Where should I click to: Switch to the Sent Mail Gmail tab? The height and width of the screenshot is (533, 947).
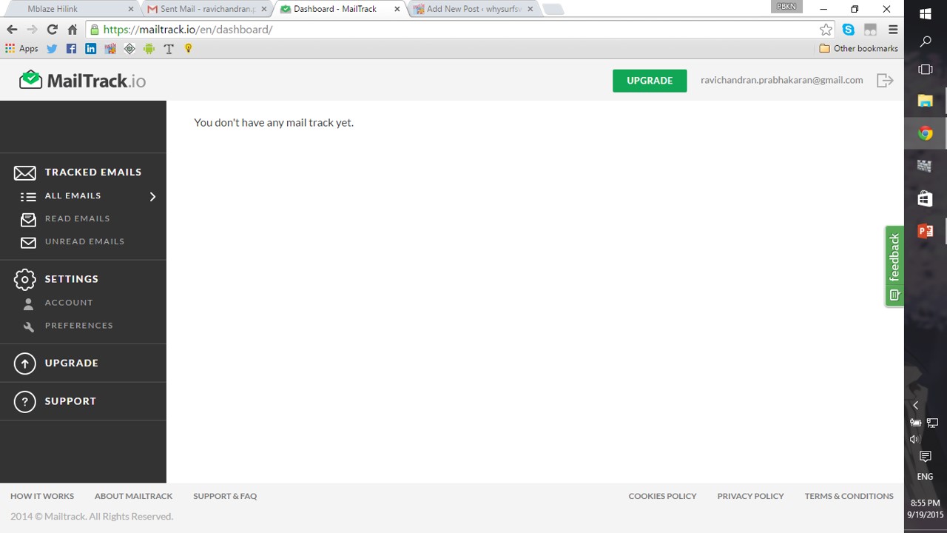pyautogui.click(x=206, y=9)
